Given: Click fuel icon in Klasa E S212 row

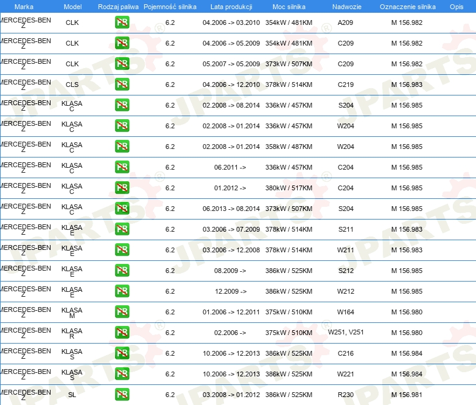Looking at the screenshot, I should (x=122, y=270).
